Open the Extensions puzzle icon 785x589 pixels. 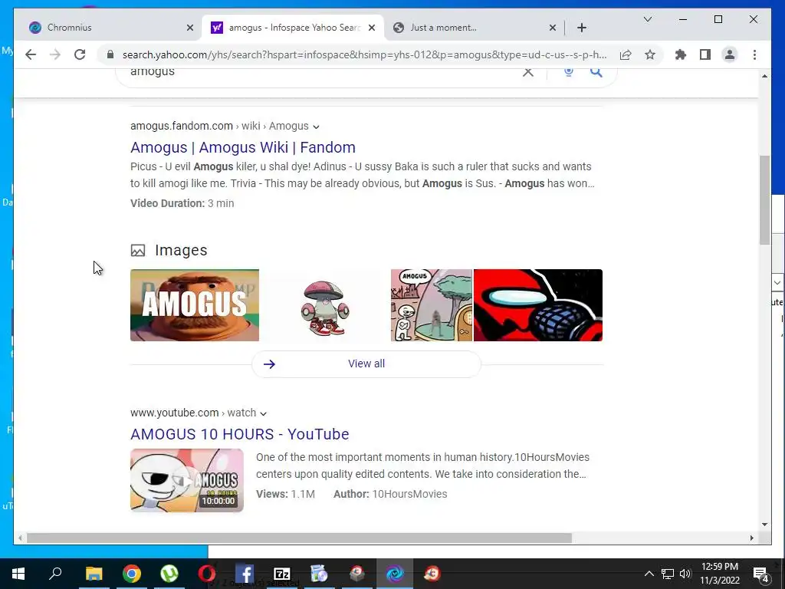point(681,54)
